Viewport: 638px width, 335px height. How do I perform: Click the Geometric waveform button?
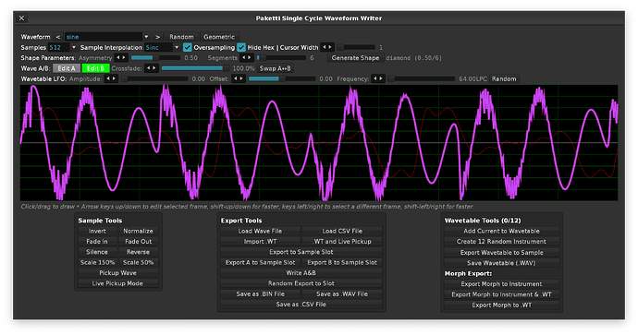pyautogui.click(x=219, y=37)
